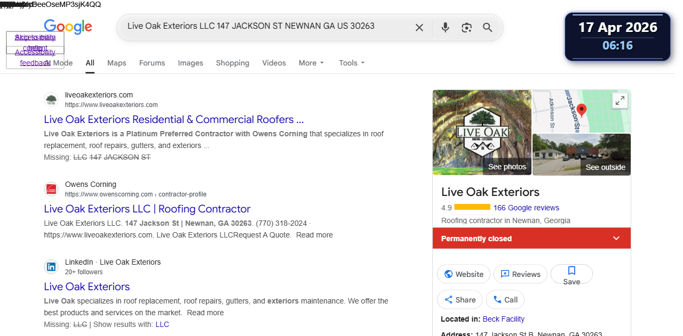This screenshot has width=683, height=336.
Task: Open the Tools dropdown
Action: pos(352,63)
